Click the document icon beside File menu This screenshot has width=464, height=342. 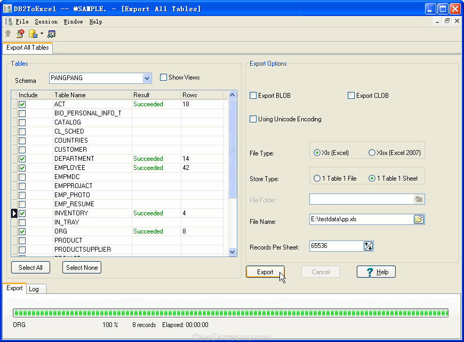(9, 22)
